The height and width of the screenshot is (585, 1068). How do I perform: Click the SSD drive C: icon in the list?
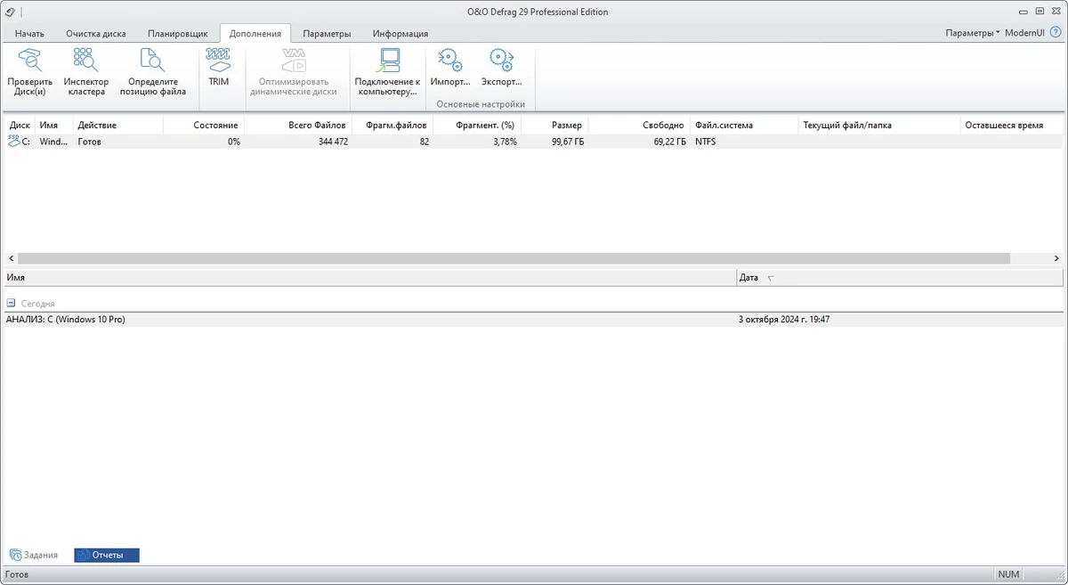pyautogui.click(x=13, y=141)
